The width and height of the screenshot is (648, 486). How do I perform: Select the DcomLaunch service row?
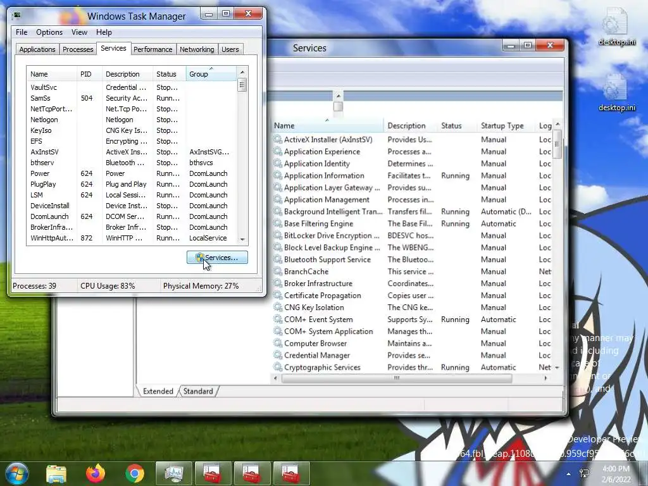tap(132, 216)
